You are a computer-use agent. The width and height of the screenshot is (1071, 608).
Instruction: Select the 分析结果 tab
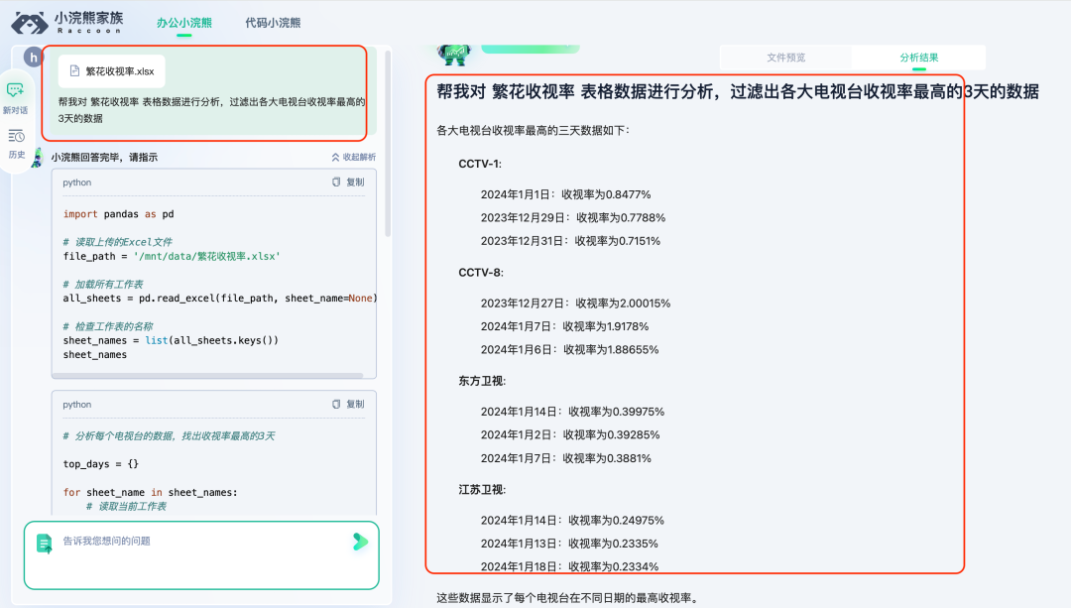[x=918, y=58]
